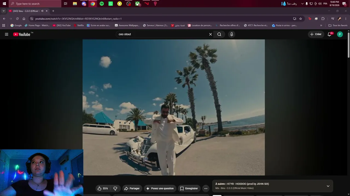Screen dimensions: 350x196
Task: Open Chrome apps grid in bookmarks bar
Action: pos(4,25)
